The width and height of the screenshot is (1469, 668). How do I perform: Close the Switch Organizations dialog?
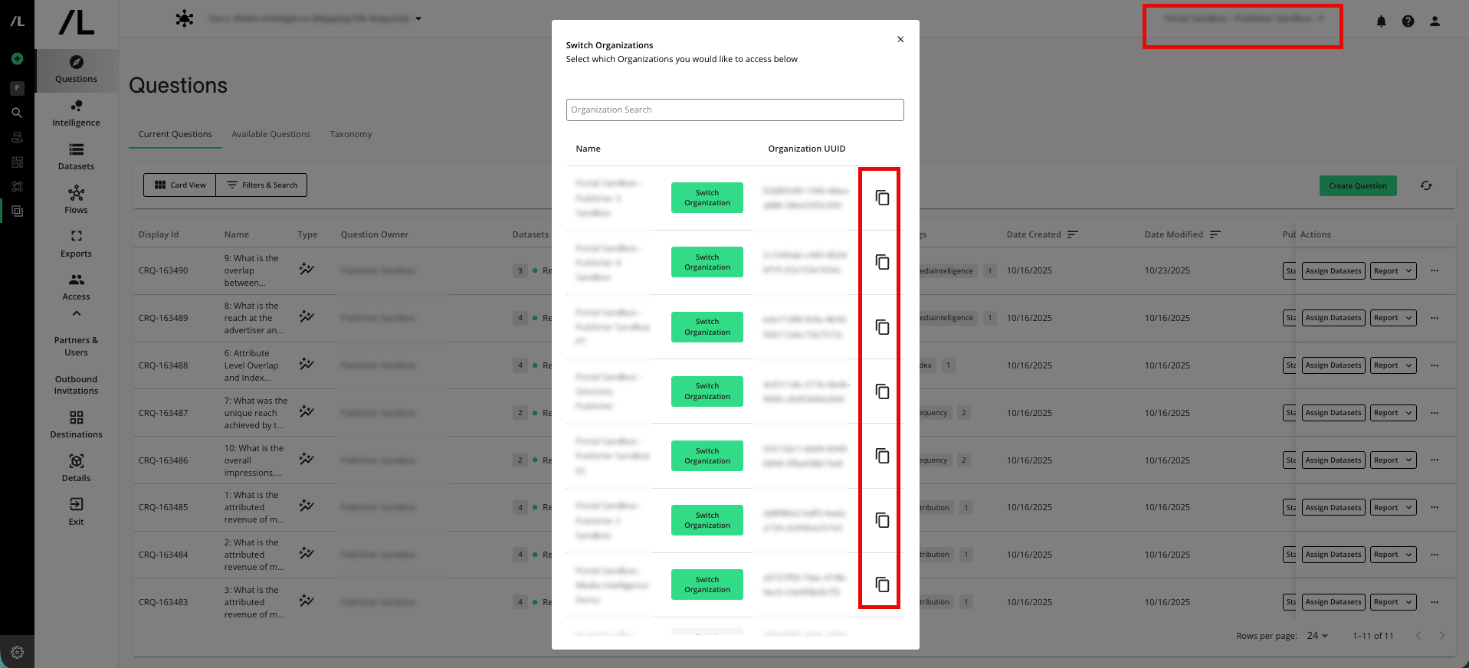(x=900, y=39)
